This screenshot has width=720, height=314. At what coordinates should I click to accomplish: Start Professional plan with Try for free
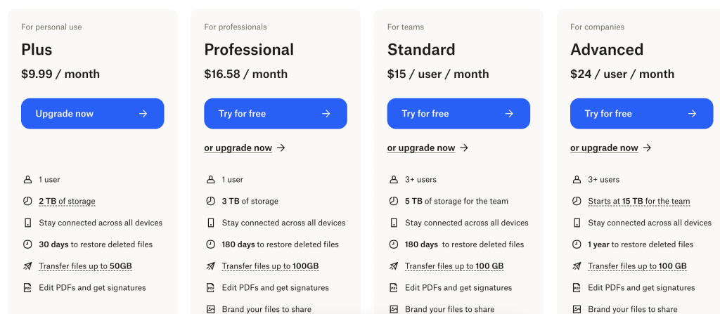click(x=276, y=113)
